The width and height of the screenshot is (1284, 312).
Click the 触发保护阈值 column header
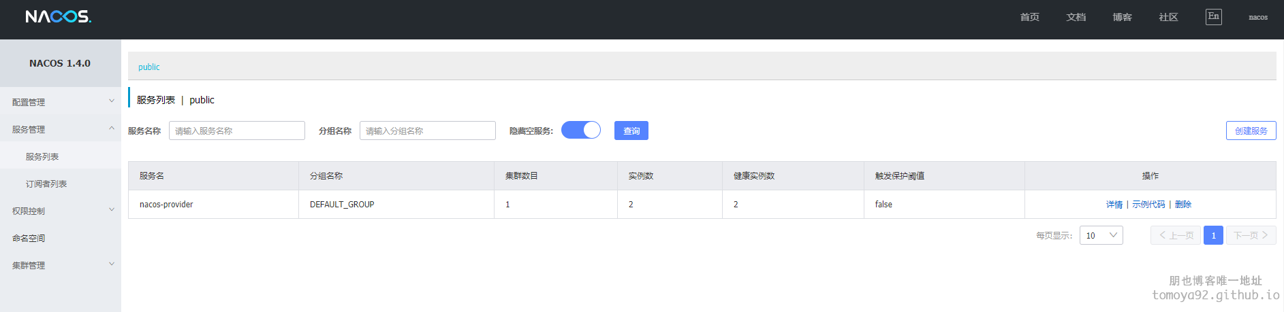944,175
